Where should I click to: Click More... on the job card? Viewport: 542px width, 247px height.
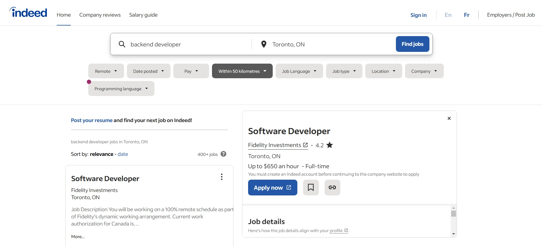(x=78, y=237)
